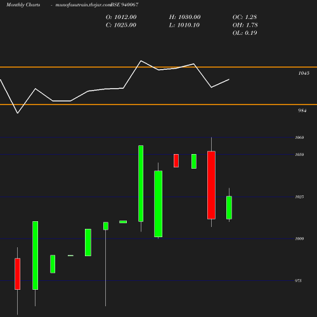Click the tall red candlestick body below 1050

(211, 185)
